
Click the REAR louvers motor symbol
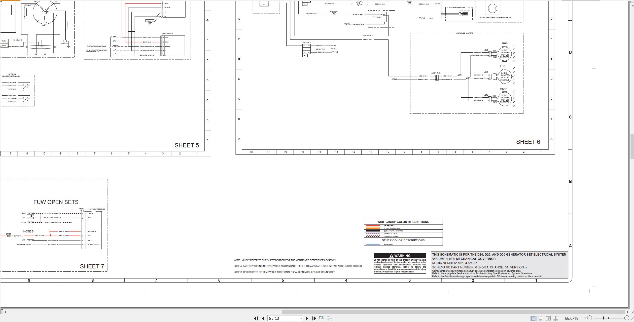pyautogui.click(x=504, y=99)
